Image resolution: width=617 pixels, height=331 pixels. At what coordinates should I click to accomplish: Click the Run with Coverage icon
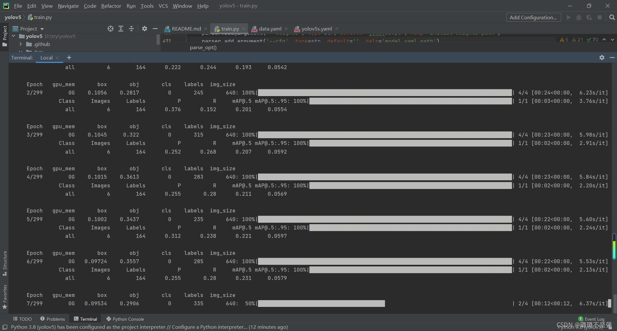coord(589,17)
